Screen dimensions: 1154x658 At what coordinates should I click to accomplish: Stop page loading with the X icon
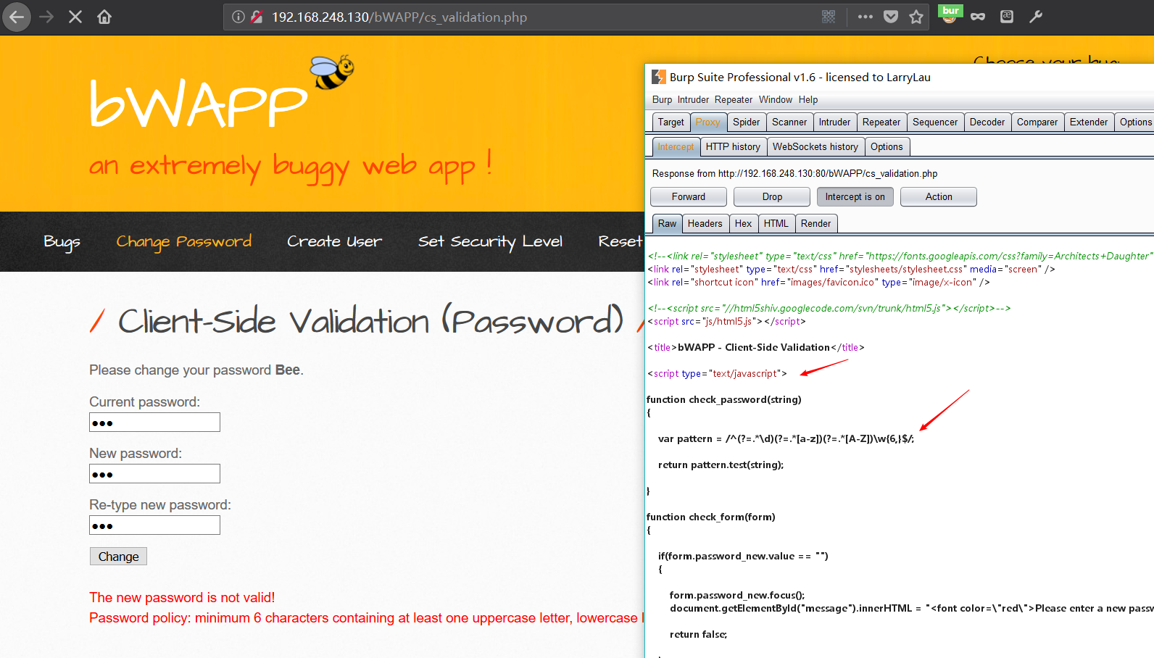click(75, 17)
